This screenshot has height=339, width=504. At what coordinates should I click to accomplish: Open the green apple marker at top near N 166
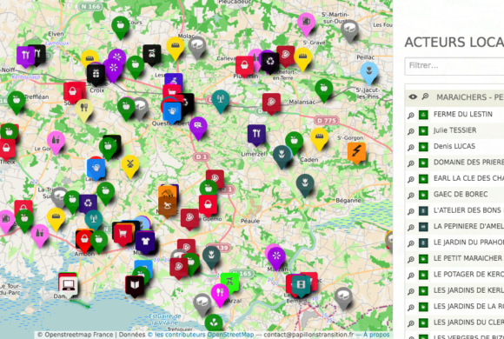tap(121, 26)
